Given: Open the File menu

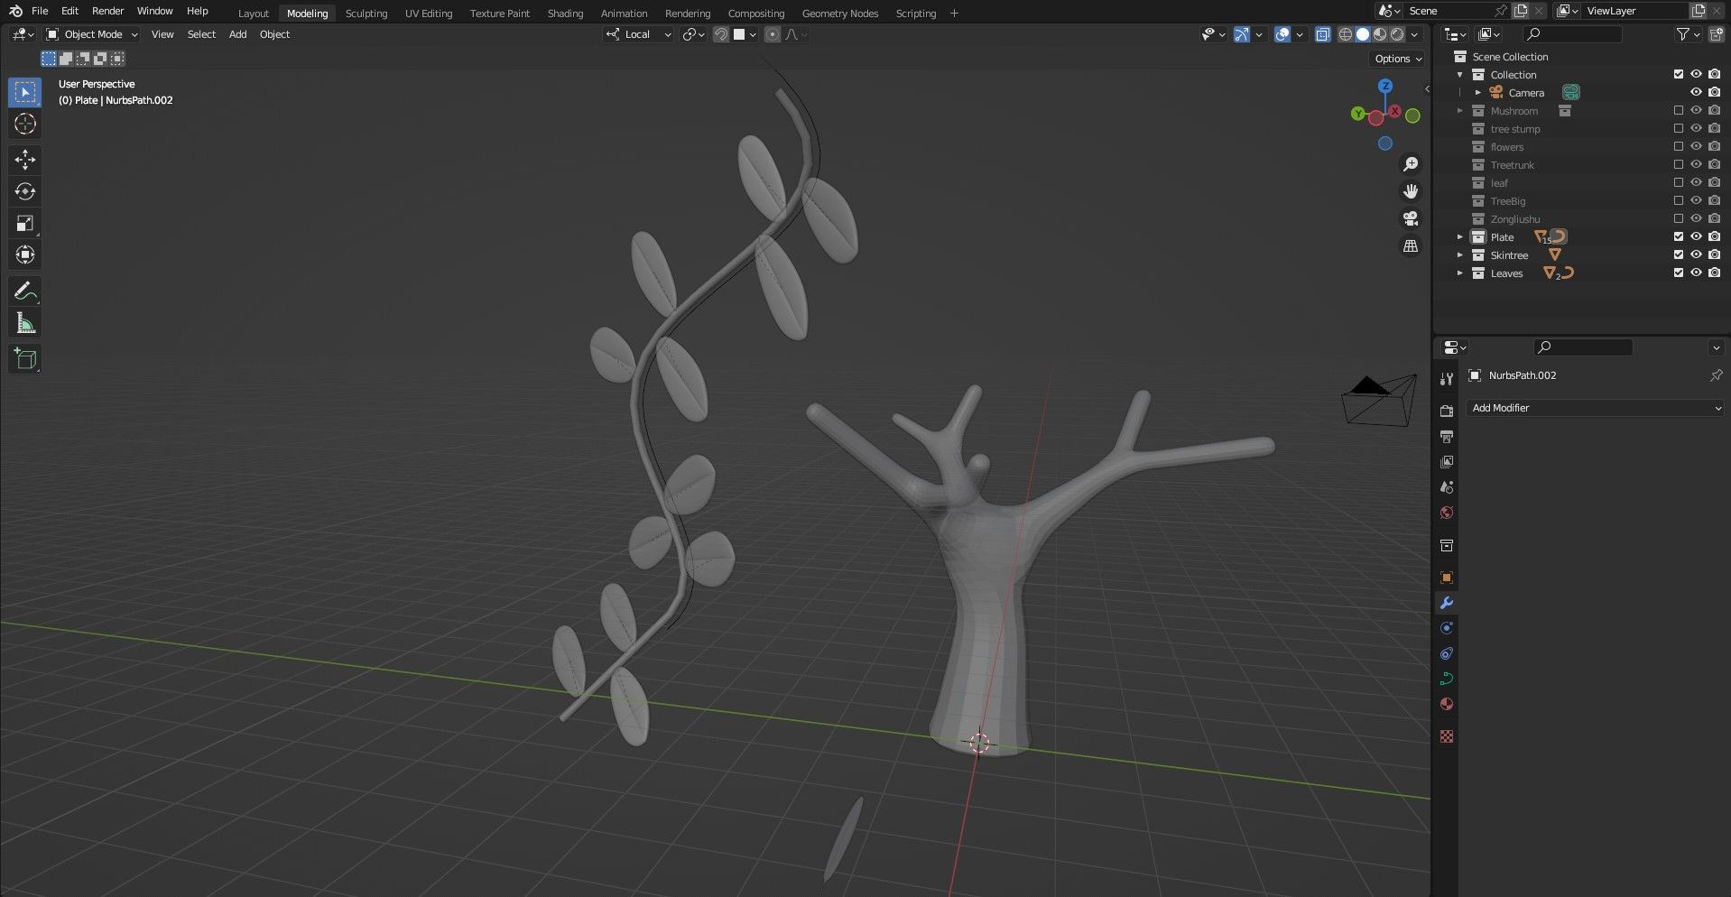Looking at the screenshot, I should (x=40, y=11).
